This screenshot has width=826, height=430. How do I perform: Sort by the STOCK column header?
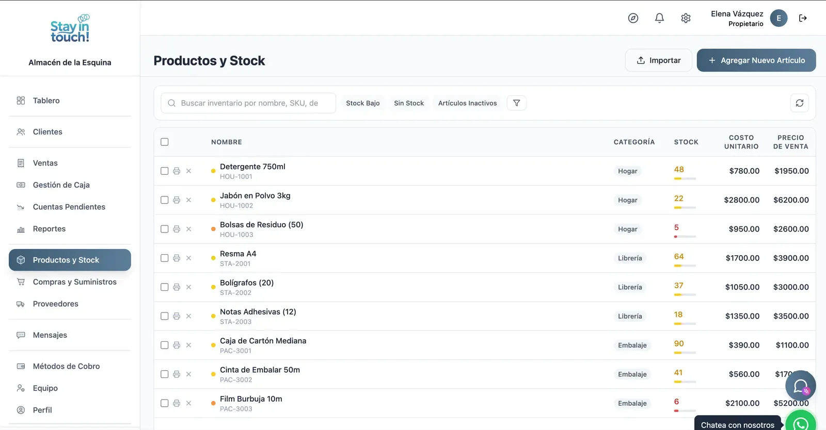tap(686, 142)
